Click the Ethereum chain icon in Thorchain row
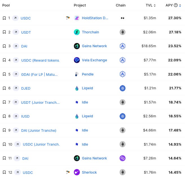Viewport: 185px width, 177px height. click(x=122, y=32)
